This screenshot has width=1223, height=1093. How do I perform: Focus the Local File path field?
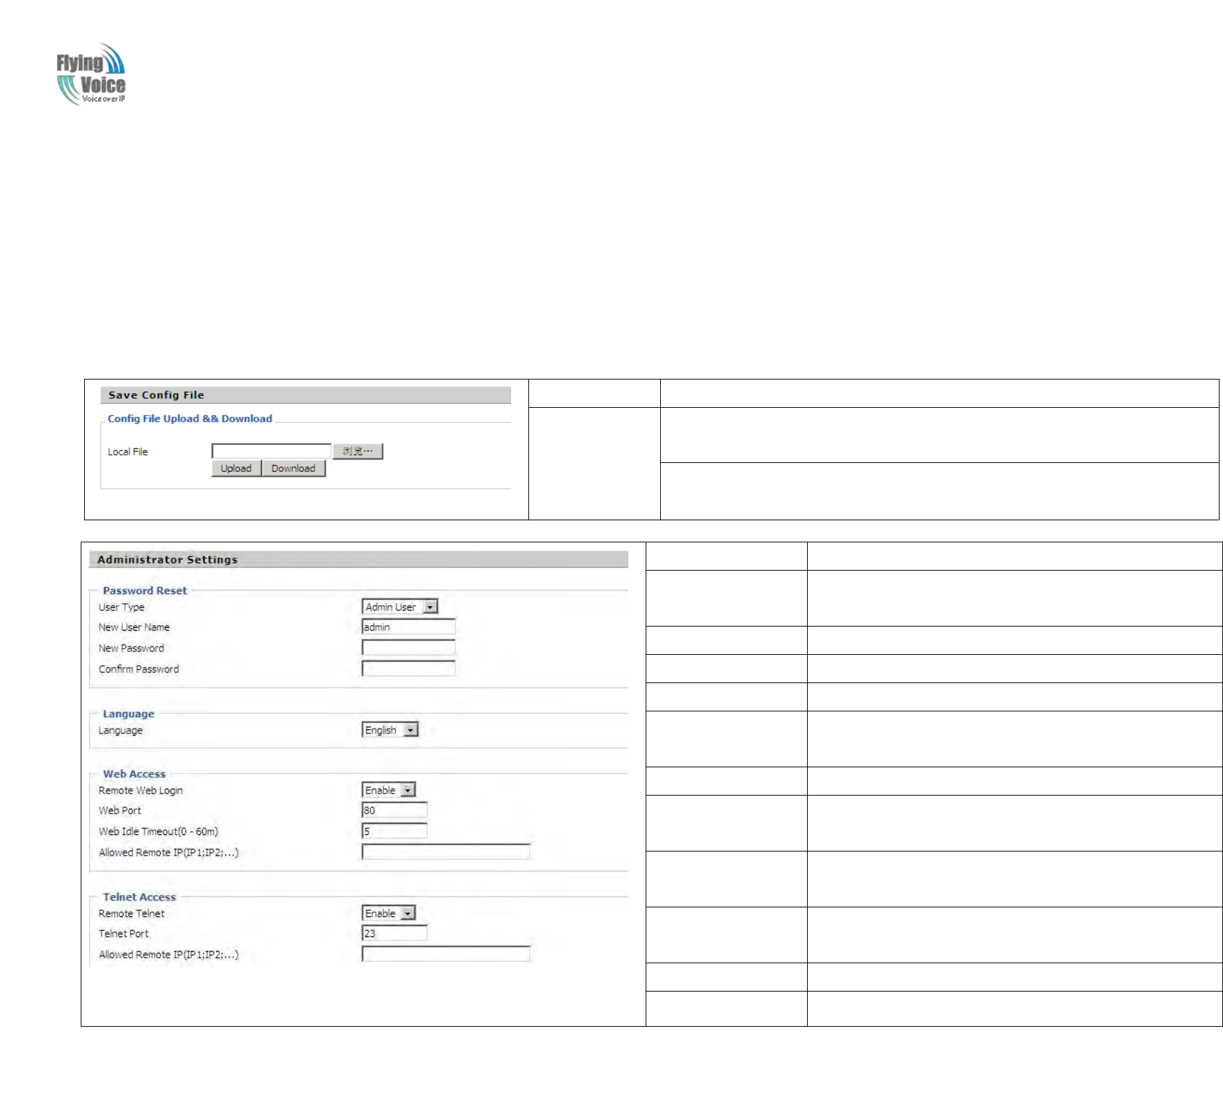(x=271, y=451)
